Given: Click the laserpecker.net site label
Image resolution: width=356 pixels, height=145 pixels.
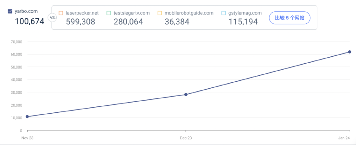Looking at the screenshot, I should [82, 13].
